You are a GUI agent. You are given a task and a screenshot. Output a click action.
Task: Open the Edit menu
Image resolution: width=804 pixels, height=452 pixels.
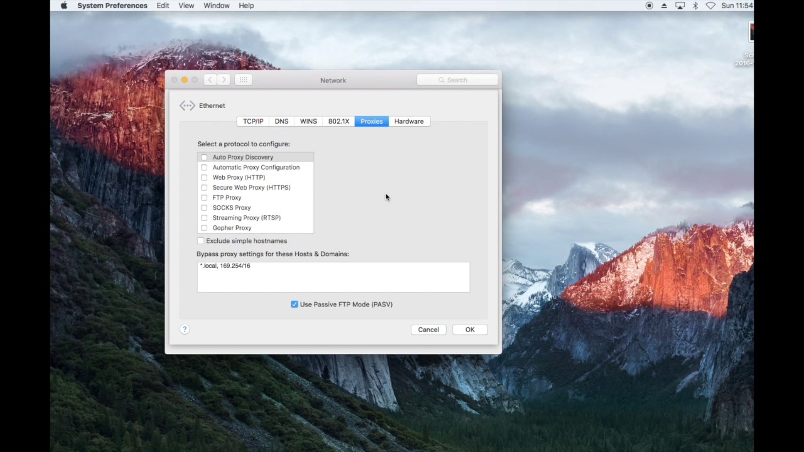pyautogui.click(x=163, y=6)
